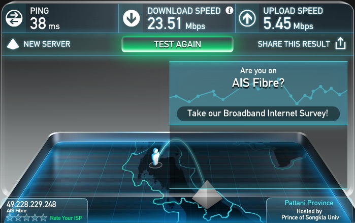This screenshot has width=355, height=223.
Task: Click the upload speed arrow icon
Action: [247, 18]
